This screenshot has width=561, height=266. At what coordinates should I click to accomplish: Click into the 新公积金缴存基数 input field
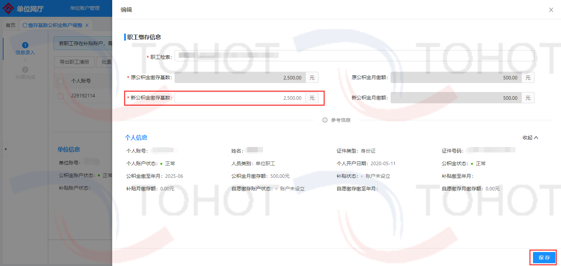[x=240, y=98]
